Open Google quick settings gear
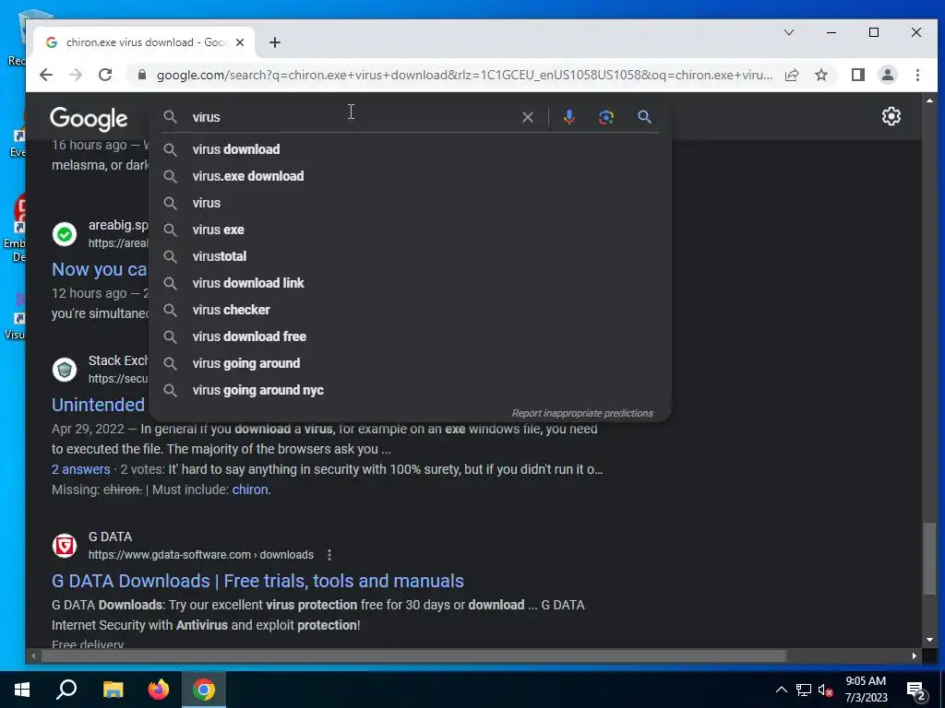Viewport: 945px width, 708px height. (891, 116)
